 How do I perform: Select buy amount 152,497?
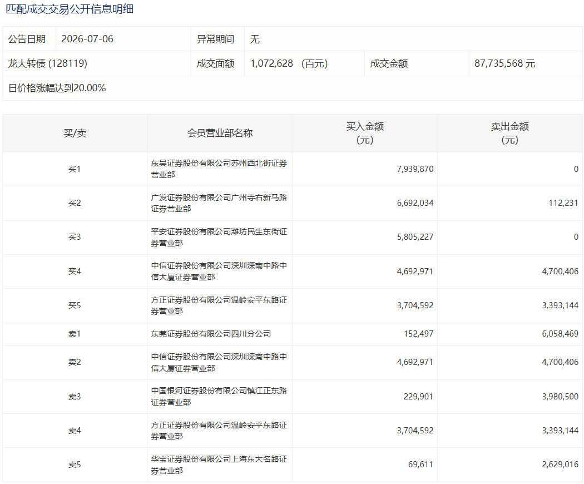pyautogui.click(x=419, y=334)
